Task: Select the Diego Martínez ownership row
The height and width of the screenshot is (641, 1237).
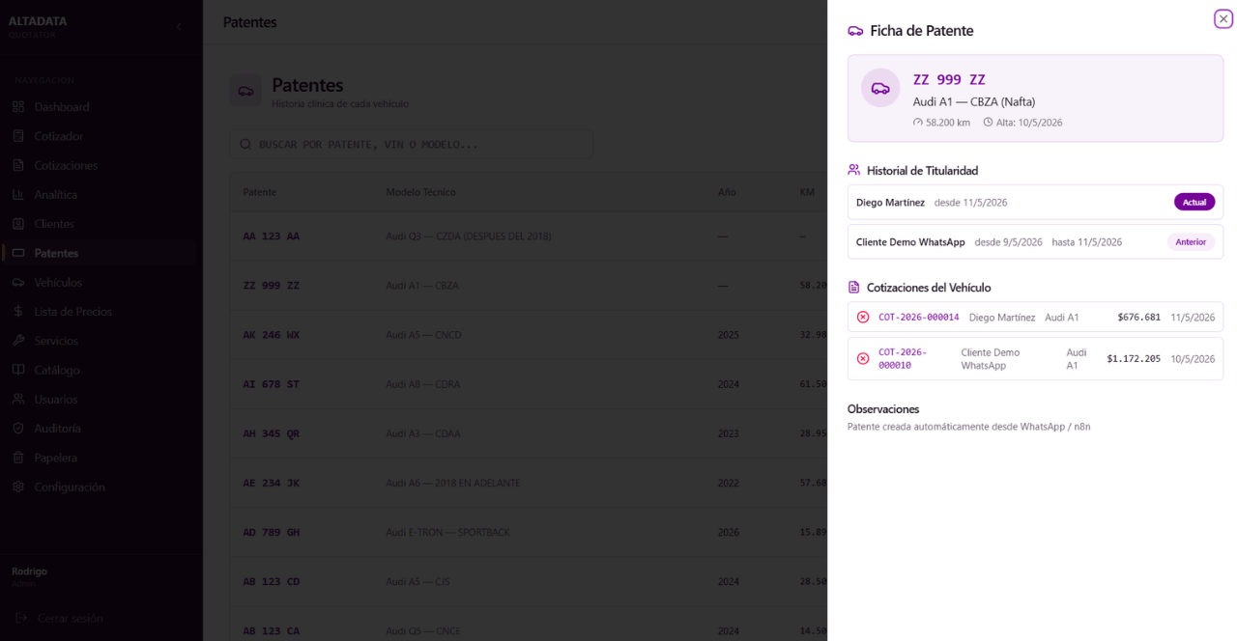Action: tap(1035, 203)
